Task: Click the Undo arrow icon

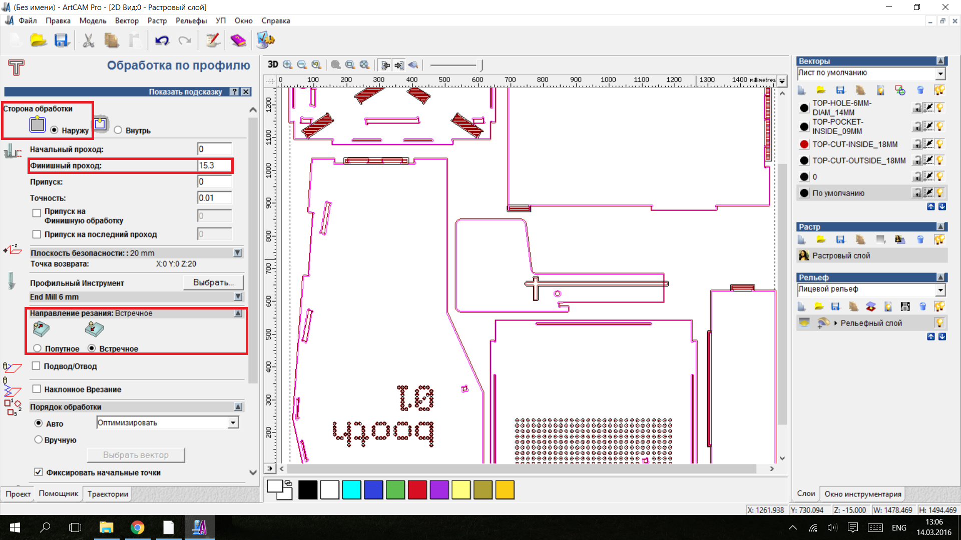Action: (162, 40)
